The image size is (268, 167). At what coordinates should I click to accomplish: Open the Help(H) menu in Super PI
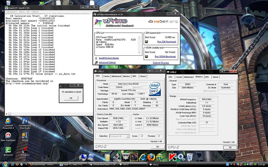35,12
